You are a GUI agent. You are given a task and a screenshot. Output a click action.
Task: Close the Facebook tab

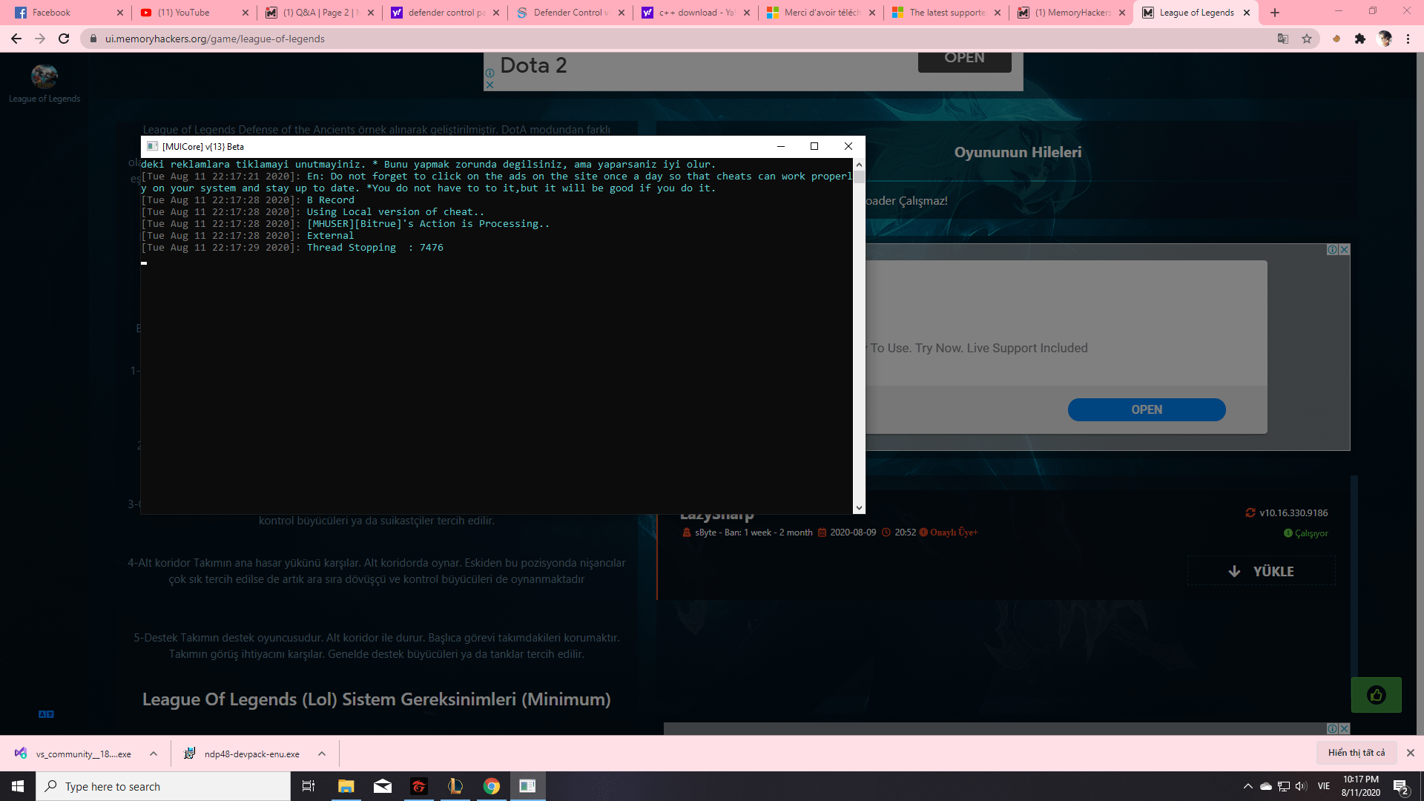point(120,13)
